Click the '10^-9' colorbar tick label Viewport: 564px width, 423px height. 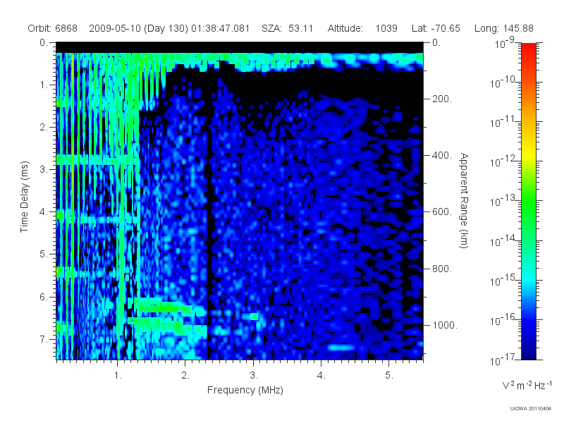click(504, 43)
